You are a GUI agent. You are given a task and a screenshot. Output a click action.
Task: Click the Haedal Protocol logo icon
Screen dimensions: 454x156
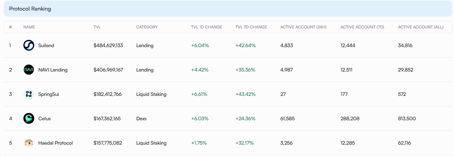pyautogui.click(x=29, y=143)
